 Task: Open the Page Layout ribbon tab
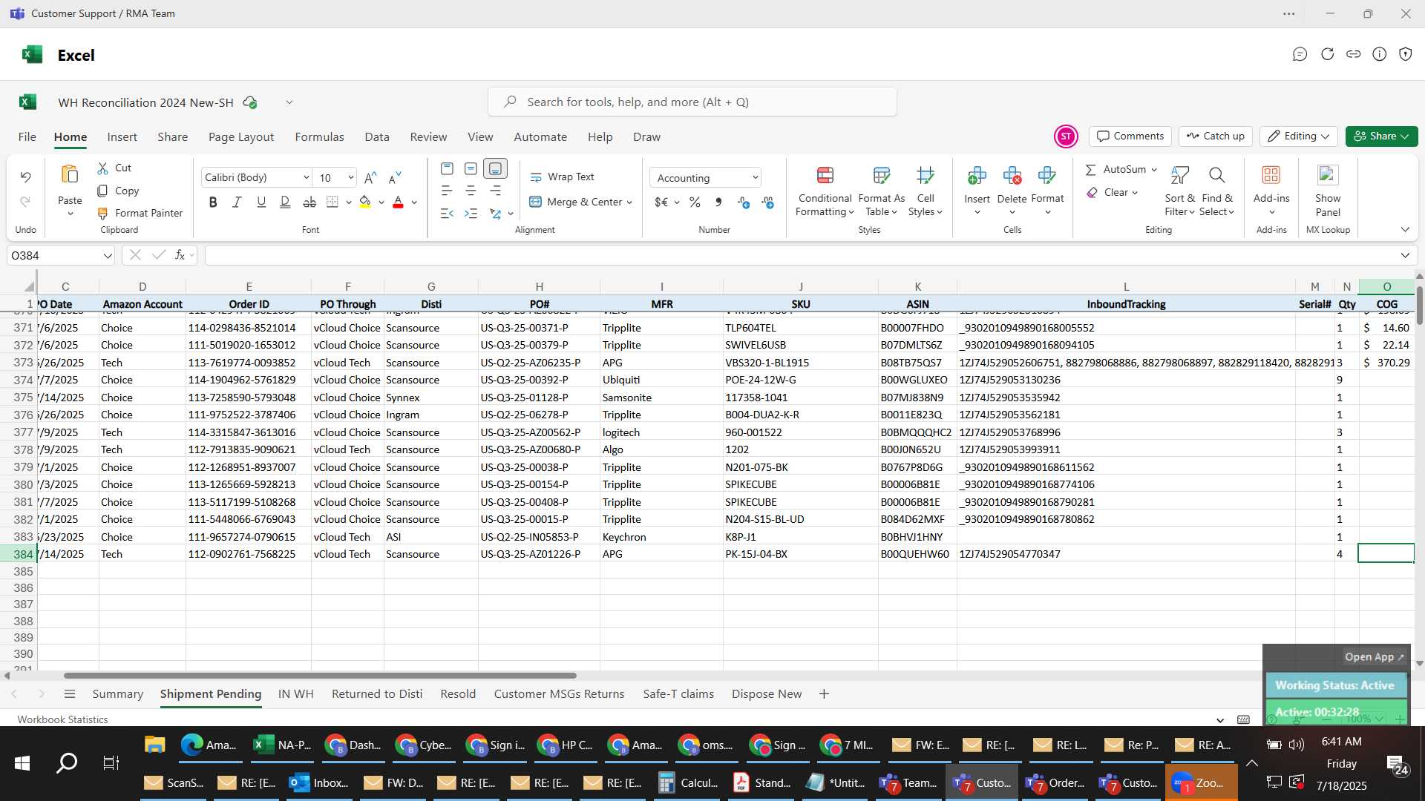tap(241, 137)
